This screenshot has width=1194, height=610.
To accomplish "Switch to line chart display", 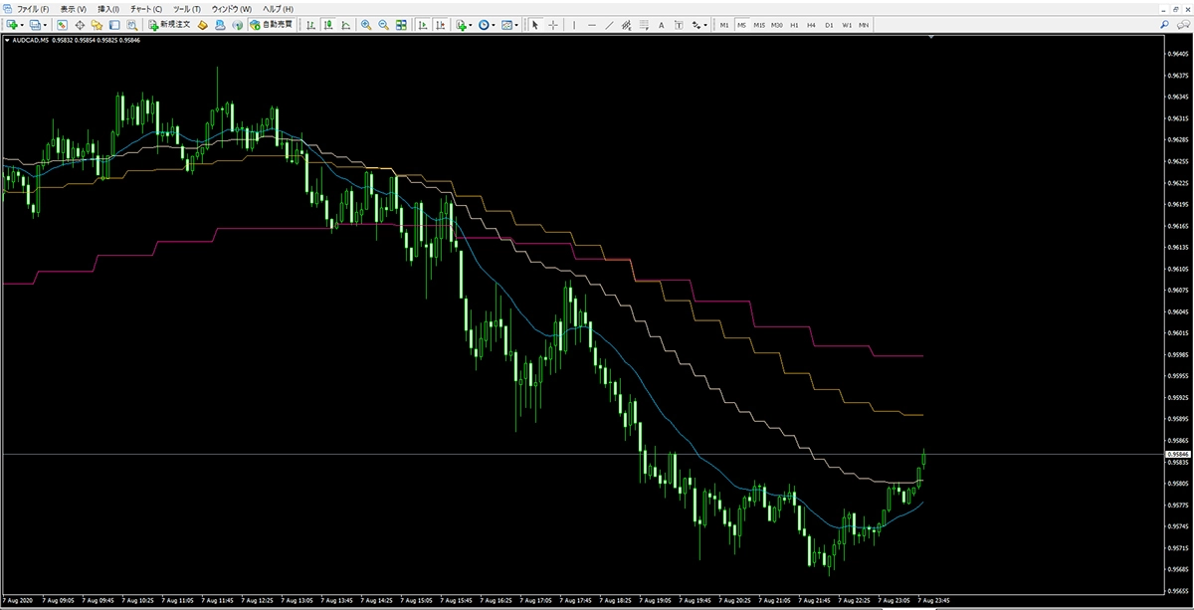I will pyautogui.click(x=345, y=24).
